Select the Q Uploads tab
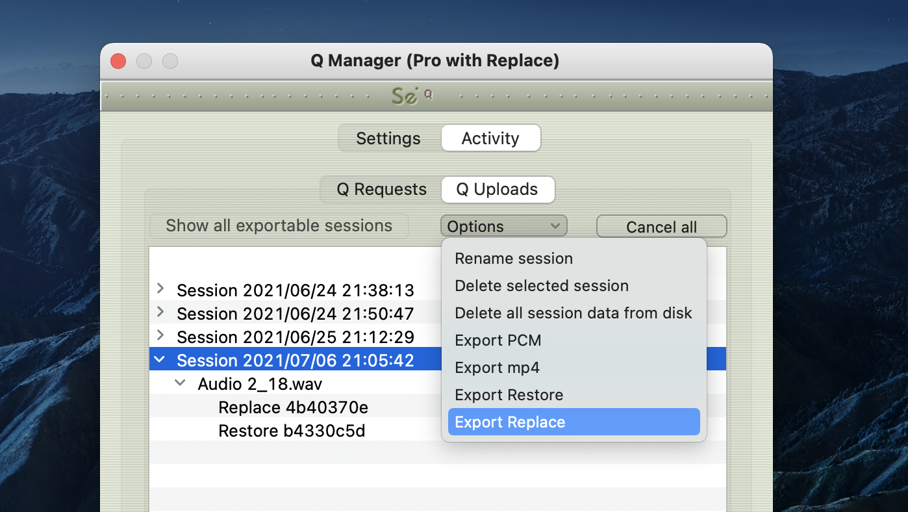908x512 pixels. [x=497, y=189]
